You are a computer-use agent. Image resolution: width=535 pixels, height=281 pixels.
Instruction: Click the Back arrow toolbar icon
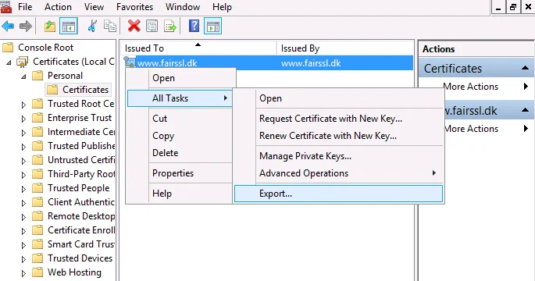(x=8, y=27)
